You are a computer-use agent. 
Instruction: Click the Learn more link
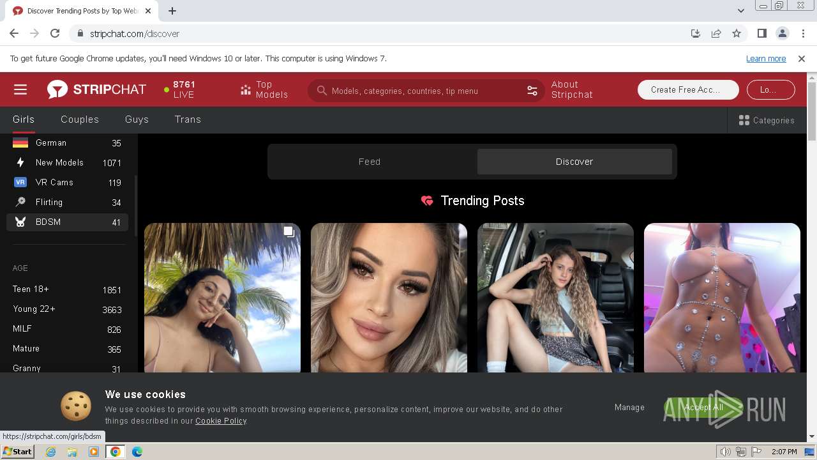(x=766, y=58)
